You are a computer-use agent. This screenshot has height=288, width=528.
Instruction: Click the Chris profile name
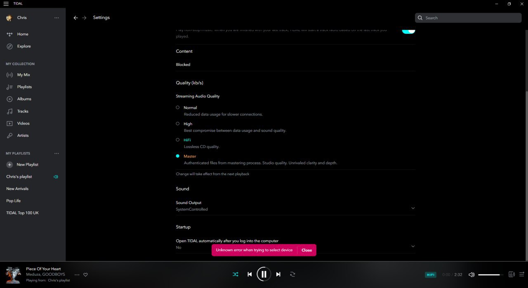(x=22, y=18)
